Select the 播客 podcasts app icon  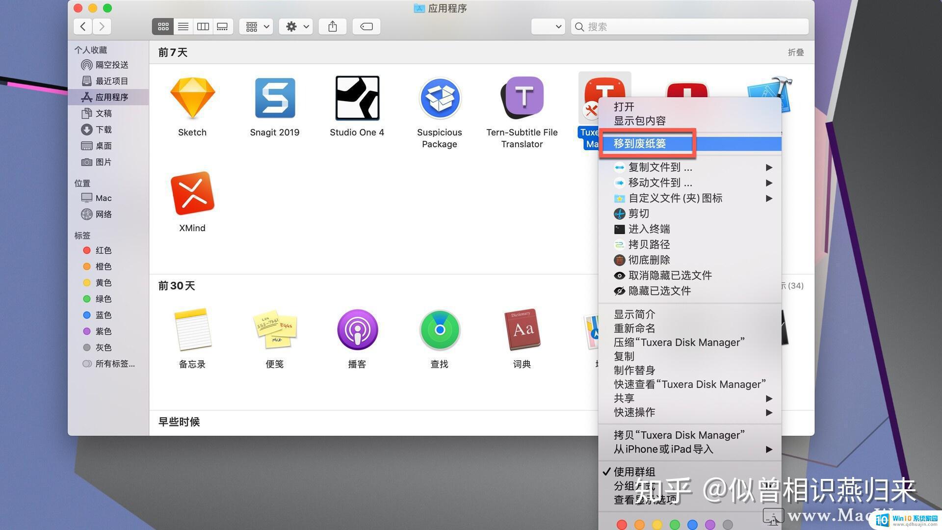(x=357, y=329)
